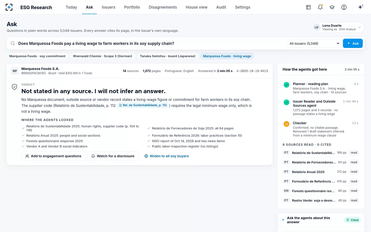
Task: Click the MF issuer avatar badge
Action: [x=15, y=71]
